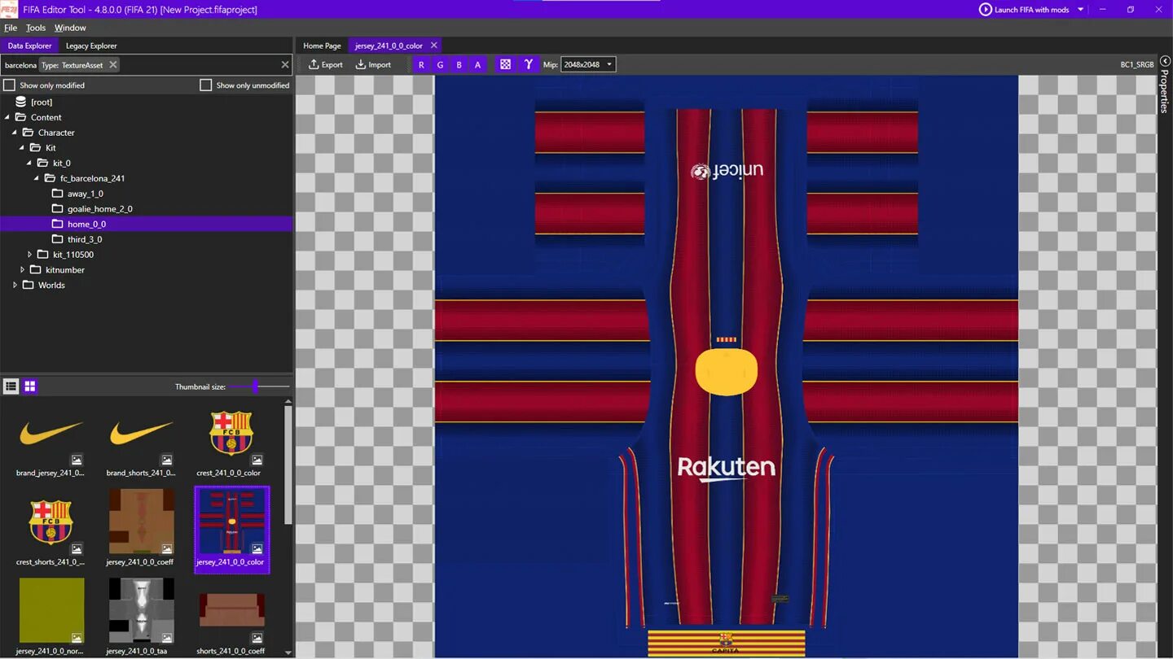Screen dimensions: 1173x659
Task: Click the info icon above Properties
Action: [x=1164, y=62]
